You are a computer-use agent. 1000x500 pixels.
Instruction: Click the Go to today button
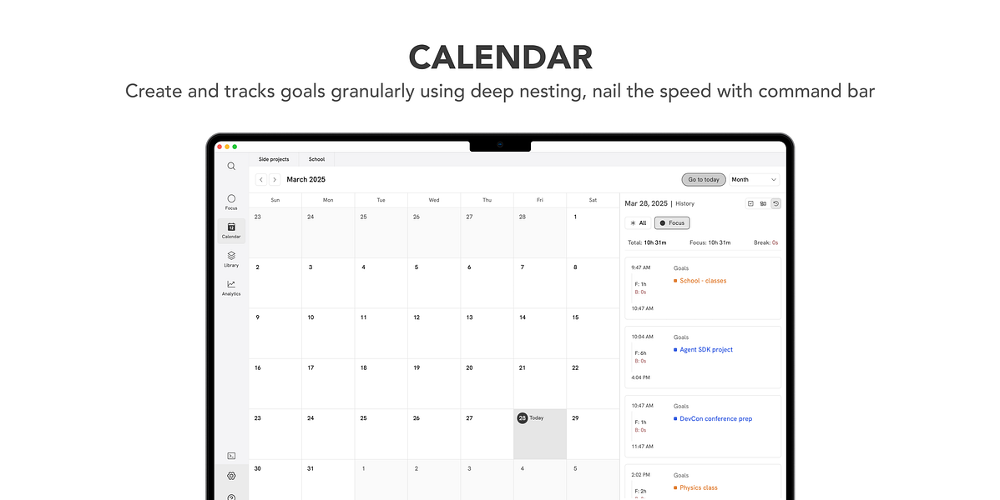pyautogui.click(x=704, y=180)
